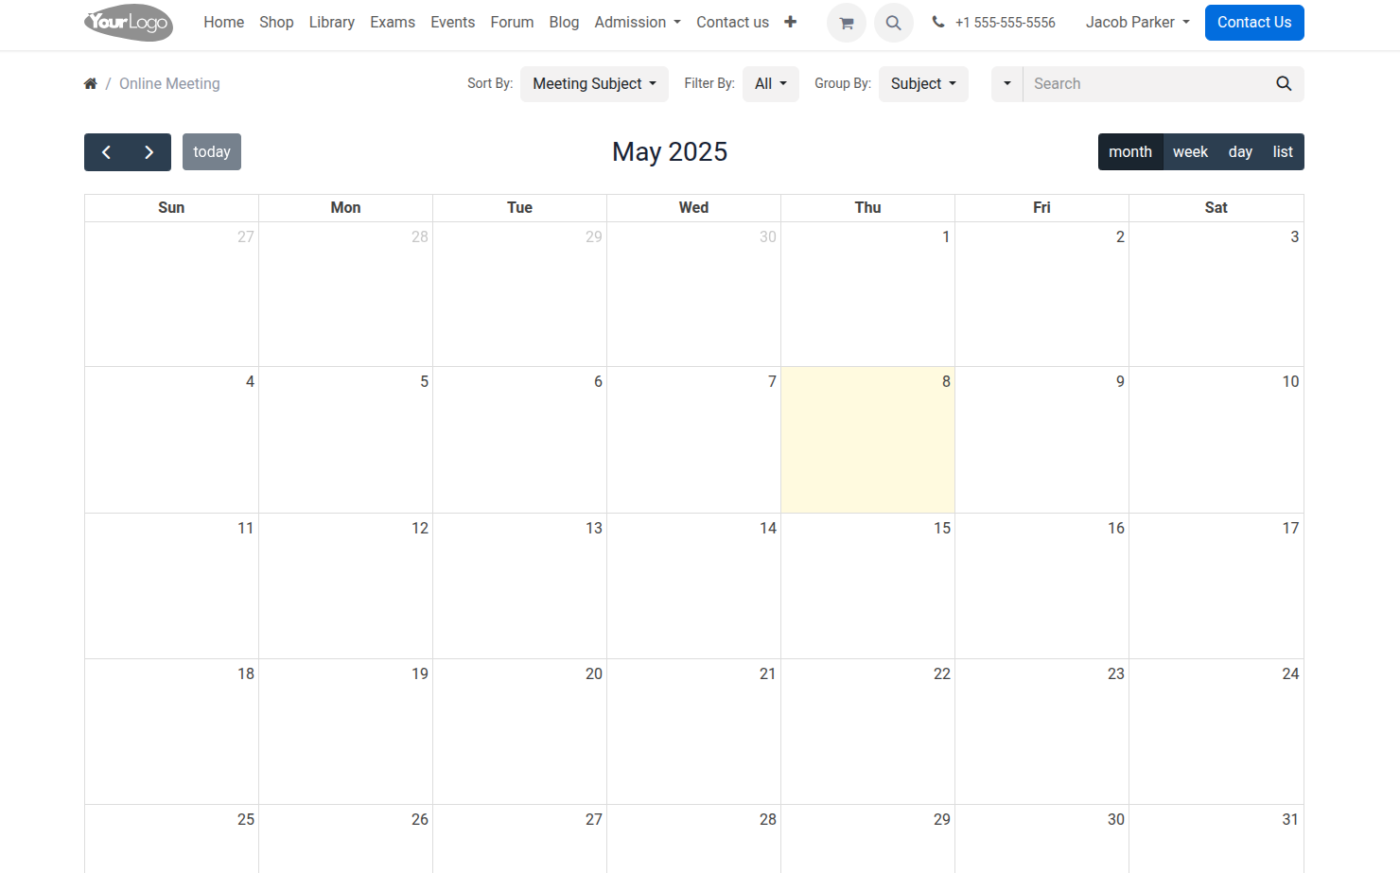The image size is (1400, 873).
Task: Open the shopping cart icon
Action: (846, 23)
